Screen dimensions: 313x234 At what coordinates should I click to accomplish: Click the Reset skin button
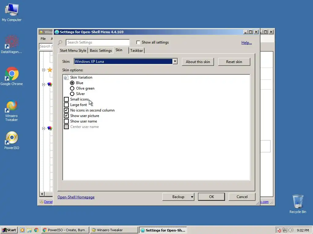click(234, 62)
